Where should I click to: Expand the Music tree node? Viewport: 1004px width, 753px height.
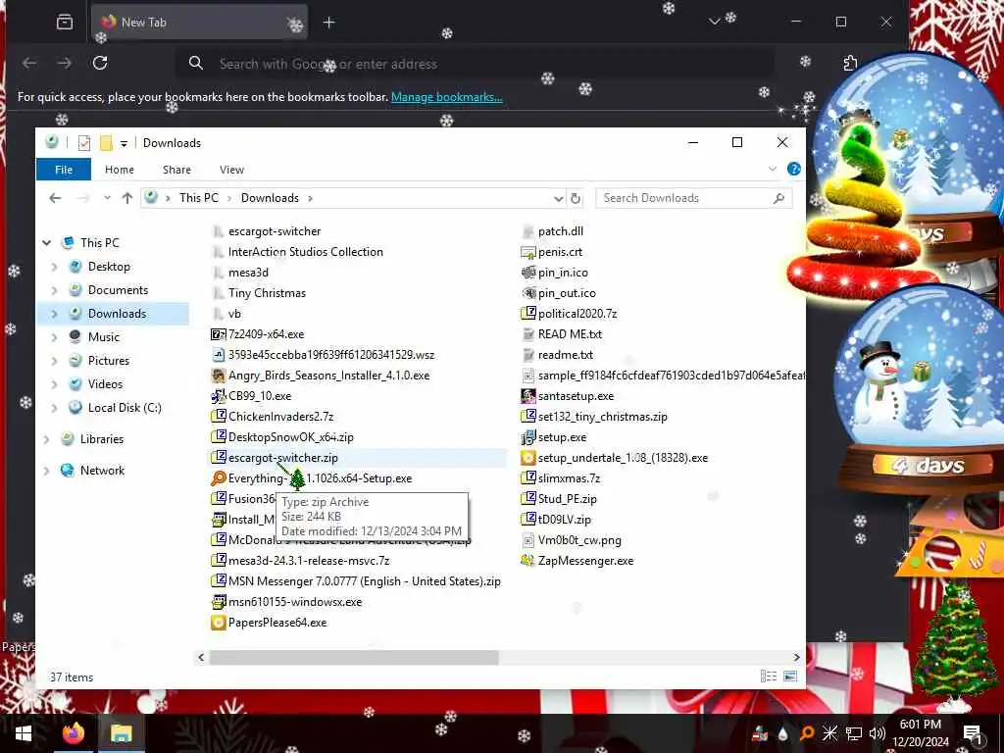tap(55, 337)
